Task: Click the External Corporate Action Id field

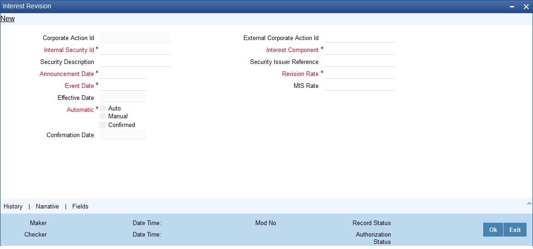Action: pos(360,38)
